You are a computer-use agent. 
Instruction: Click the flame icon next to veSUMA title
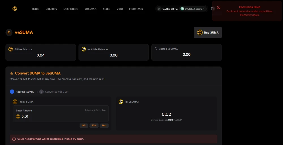9,32
